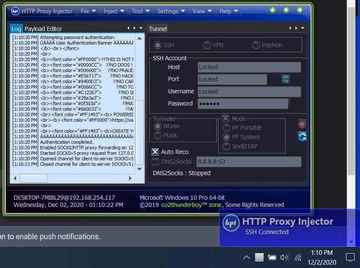Click the green down arrow button
This screenshot has height=268, width=360.
[x=273, y=10]
